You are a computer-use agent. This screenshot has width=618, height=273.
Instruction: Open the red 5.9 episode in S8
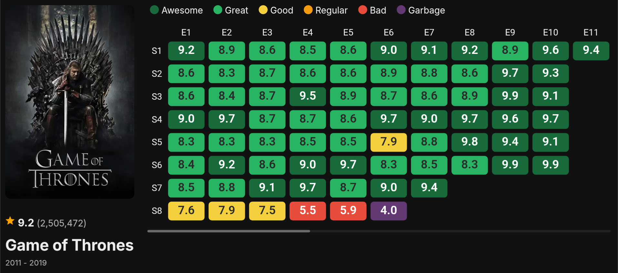pos(348,211)
